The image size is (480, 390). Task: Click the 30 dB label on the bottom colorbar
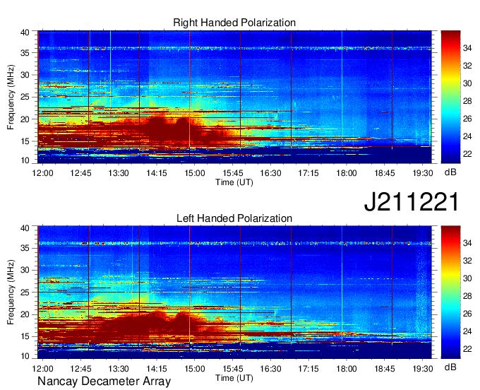click(467, 278)
